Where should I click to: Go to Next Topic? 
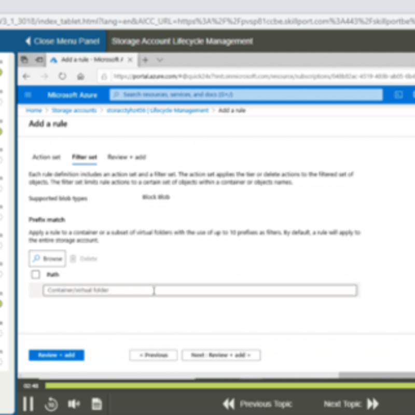352,404
